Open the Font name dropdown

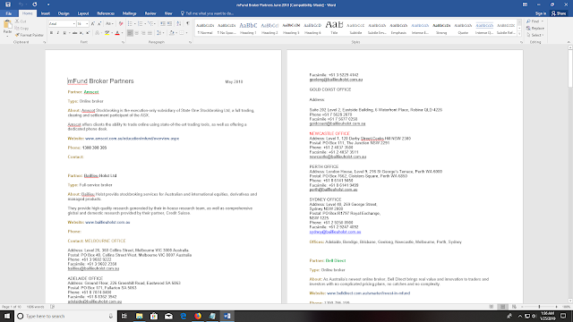click(x=73, y=24)
